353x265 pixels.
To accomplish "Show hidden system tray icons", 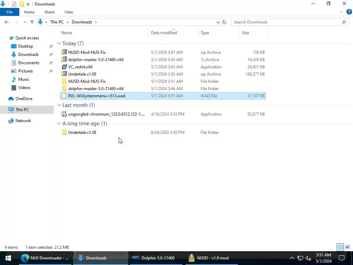I will [292, 258].
